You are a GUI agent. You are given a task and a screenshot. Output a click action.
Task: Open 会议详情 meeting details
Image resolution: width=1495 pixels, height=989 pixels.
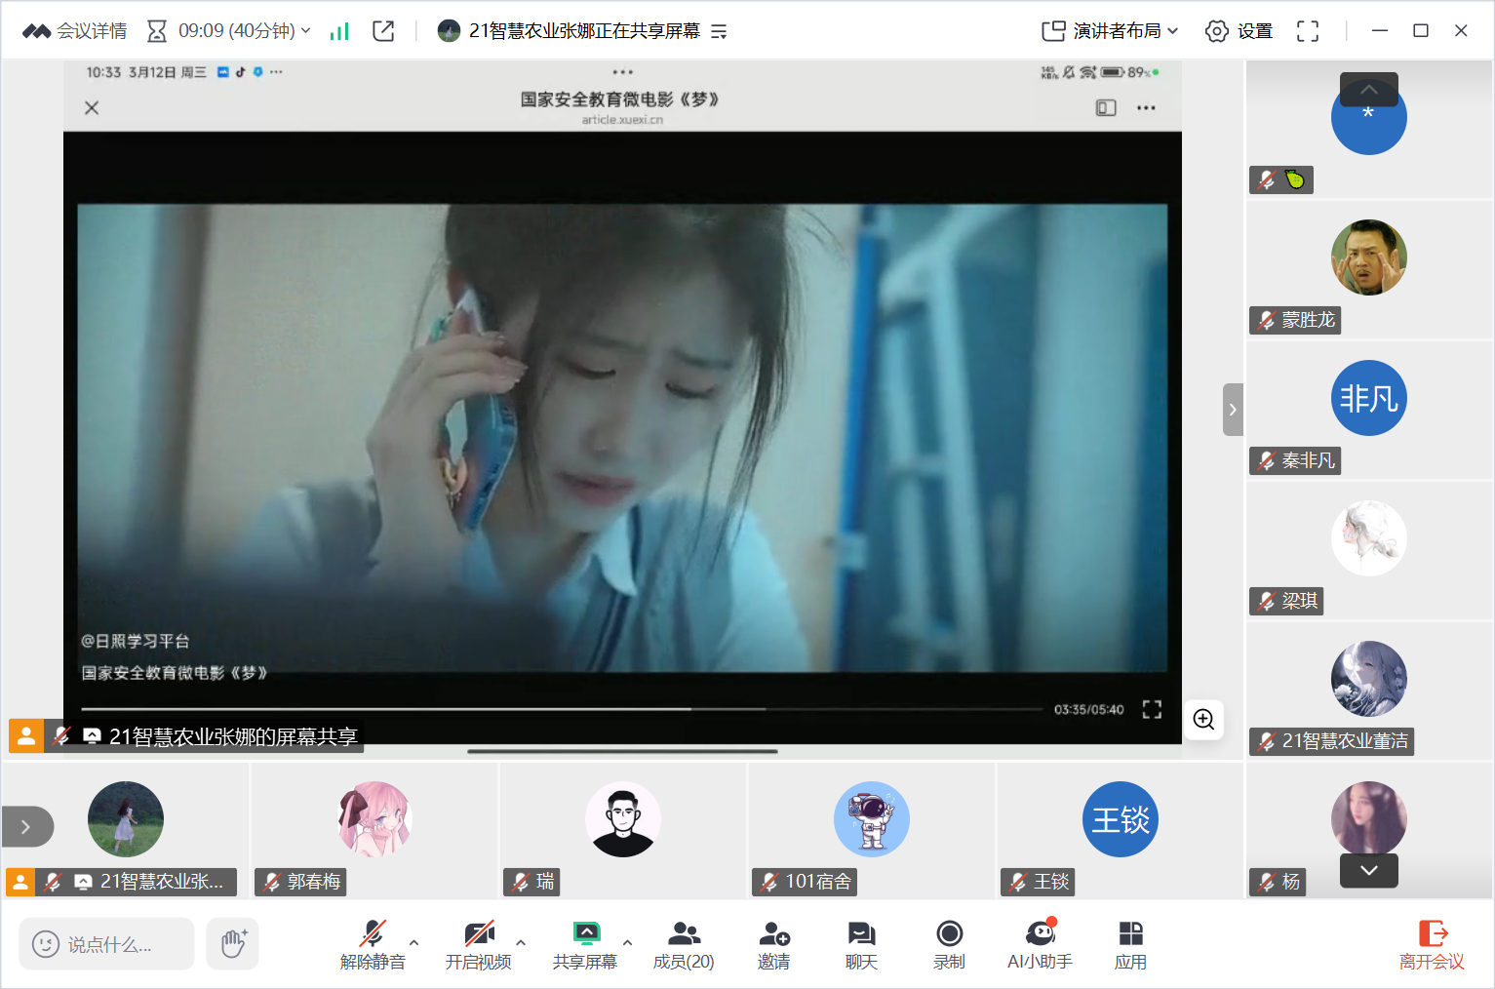coord(75,31)
